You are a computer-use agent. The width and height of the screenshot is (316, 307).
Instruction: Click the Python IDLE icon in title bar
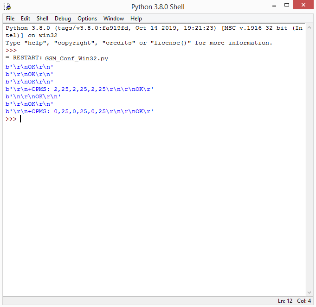(x=7, y=7)
